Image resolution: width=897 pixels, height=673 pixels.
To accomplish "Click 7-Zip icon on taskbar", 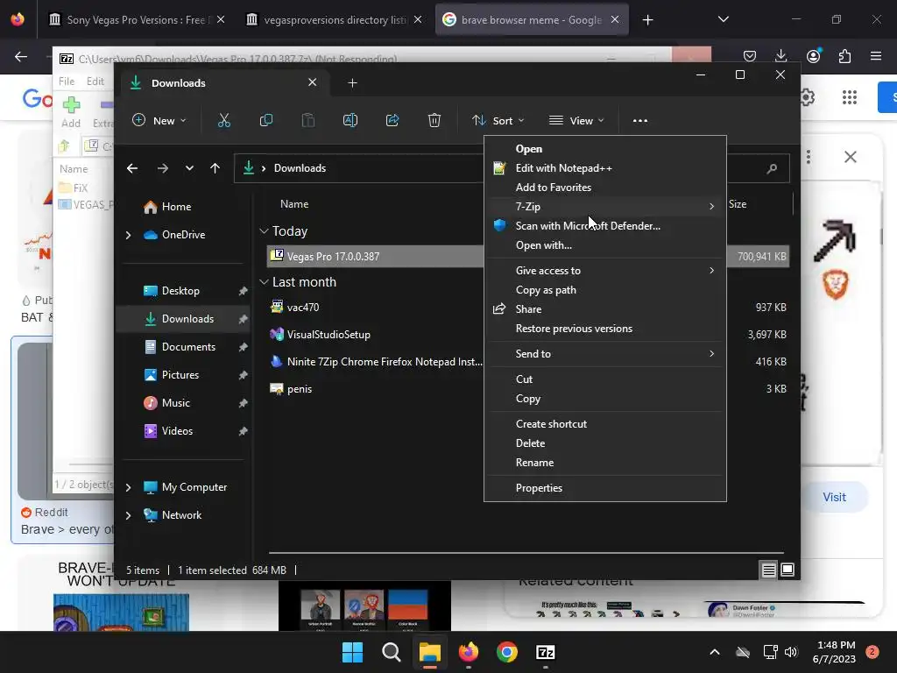I will tap(545, 652).
